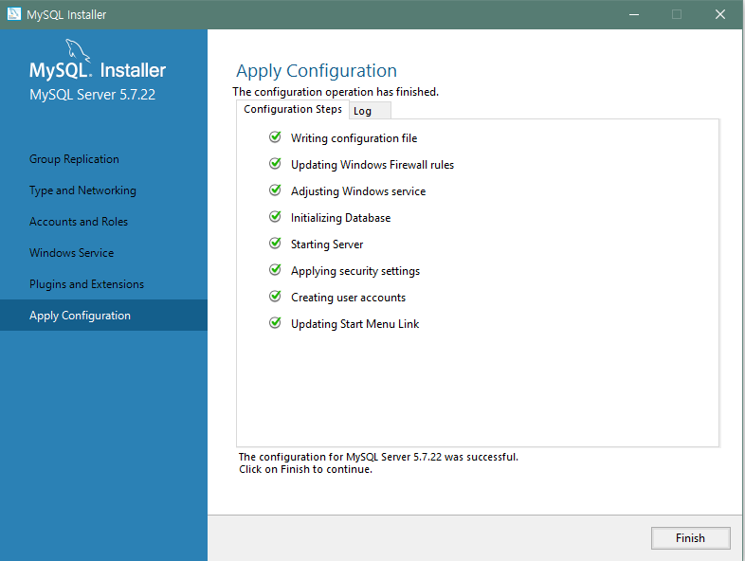Viewport: 745px width, 561px height.
Task: Click 'Click on Finish to continue.' text
Action: point(305,469)
